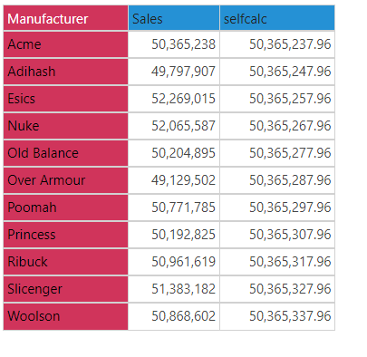Click the Esics row label
Viewport: 367px width, 357px height.
(x=65, y=99)
